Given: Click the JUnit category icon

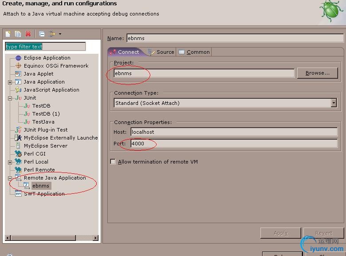Looking at the screenshot, I should point(19,98).
